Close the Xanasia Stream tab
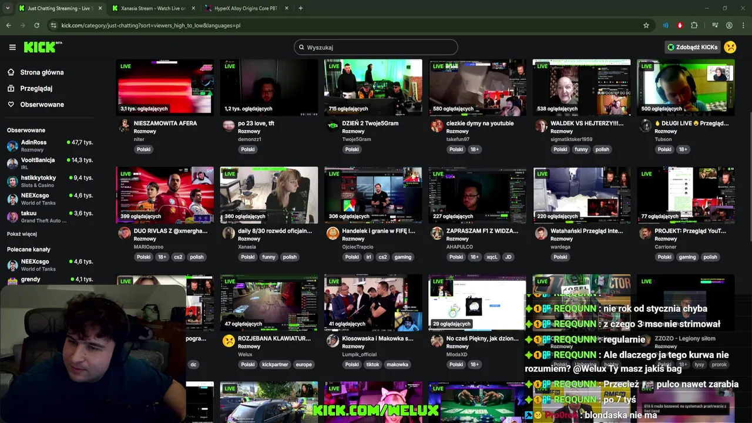The image size is (752, 423). [193, 8]
